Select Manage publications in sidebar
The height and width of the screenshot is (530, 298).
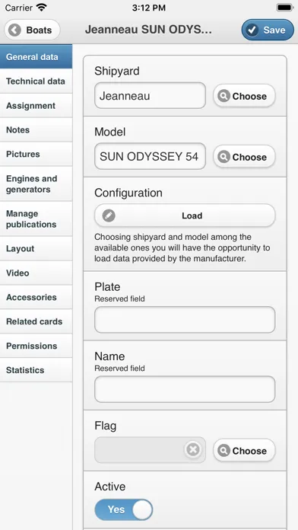click(36, 219)
